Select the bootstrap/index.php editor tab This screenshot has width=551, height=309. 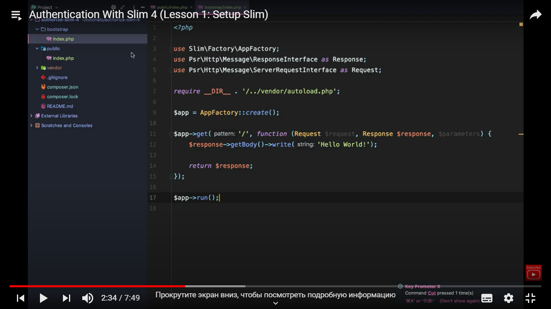(x=222, y=7)
